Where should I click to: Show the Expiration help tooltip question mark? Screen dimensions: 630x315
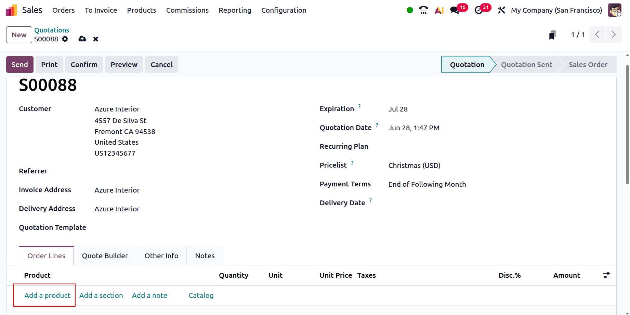pyautogui.click(x=359, y=106)
